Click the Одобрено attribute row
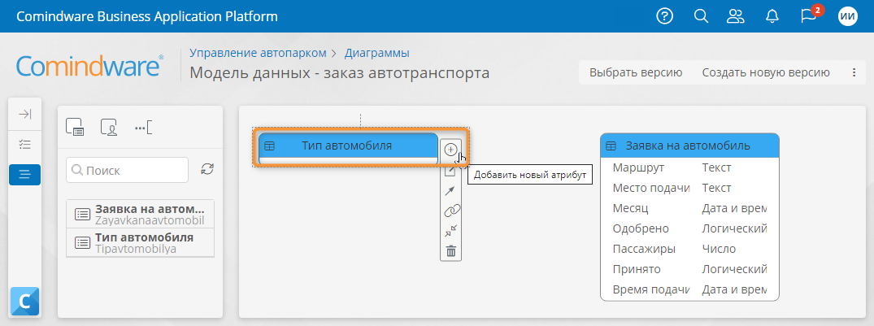This screenshot has width=874, height=326. tap(689, 228)
